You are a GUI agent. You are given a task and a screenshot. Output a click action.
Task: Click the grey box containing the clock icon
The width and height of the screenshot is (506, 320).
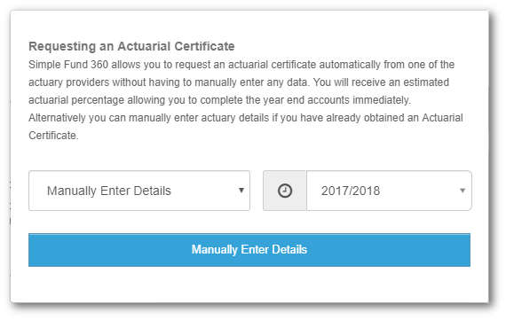(x=285, y=191)
